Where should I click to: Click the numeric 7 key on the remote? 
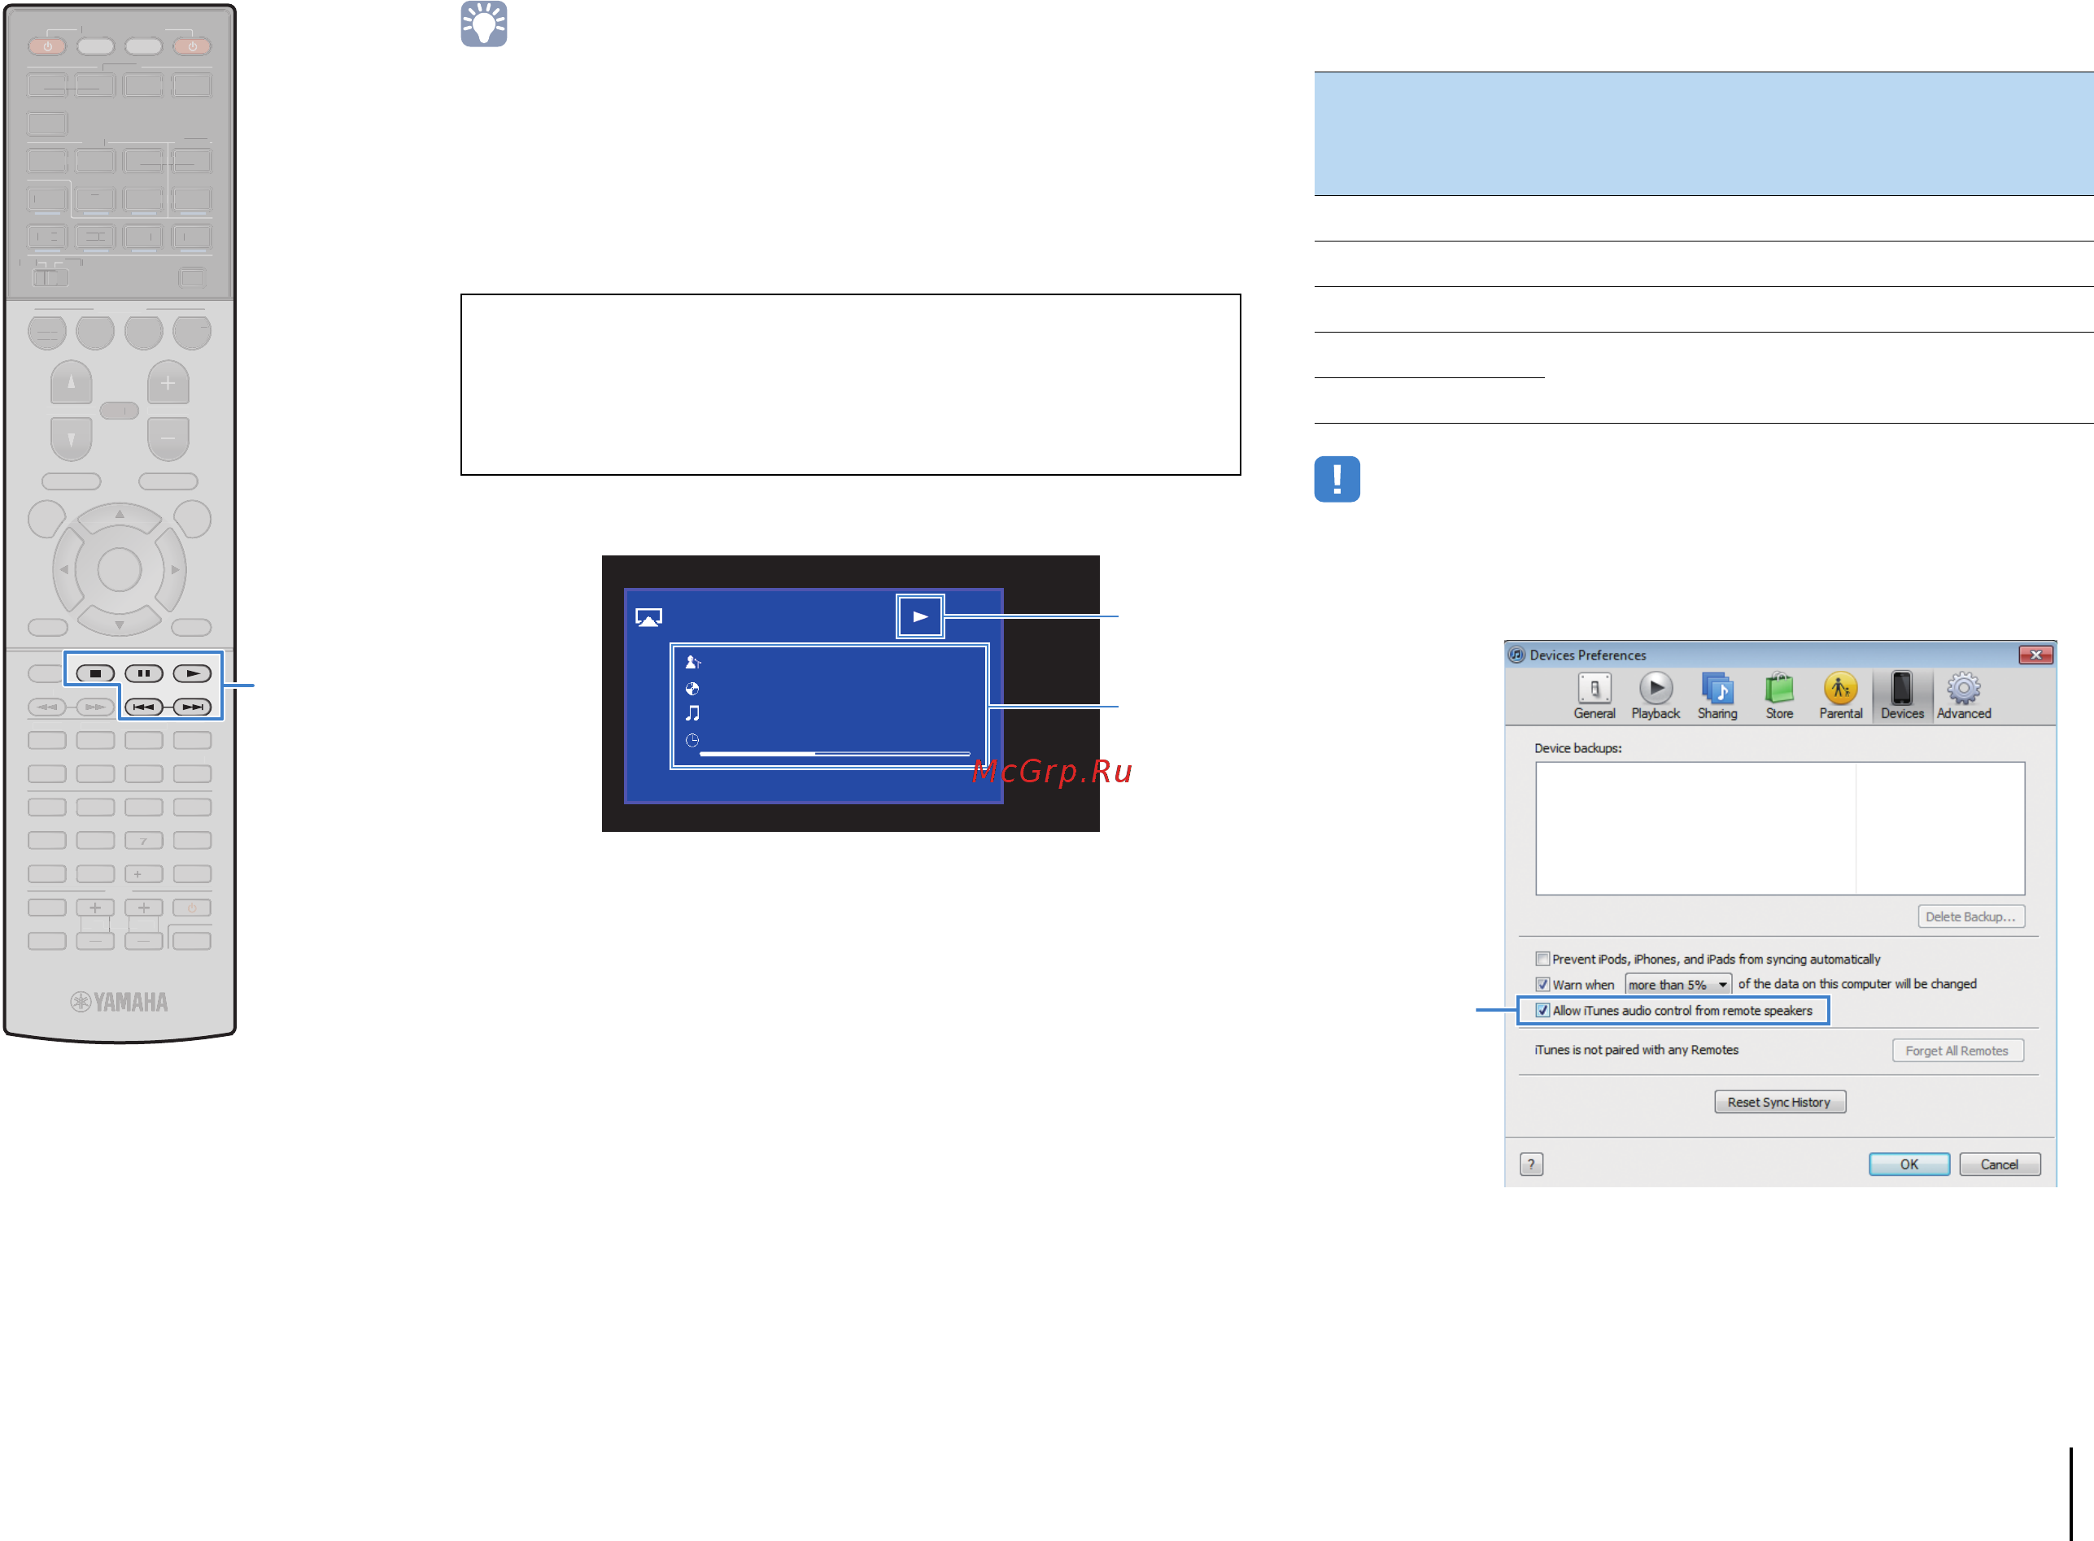(144, 841)
